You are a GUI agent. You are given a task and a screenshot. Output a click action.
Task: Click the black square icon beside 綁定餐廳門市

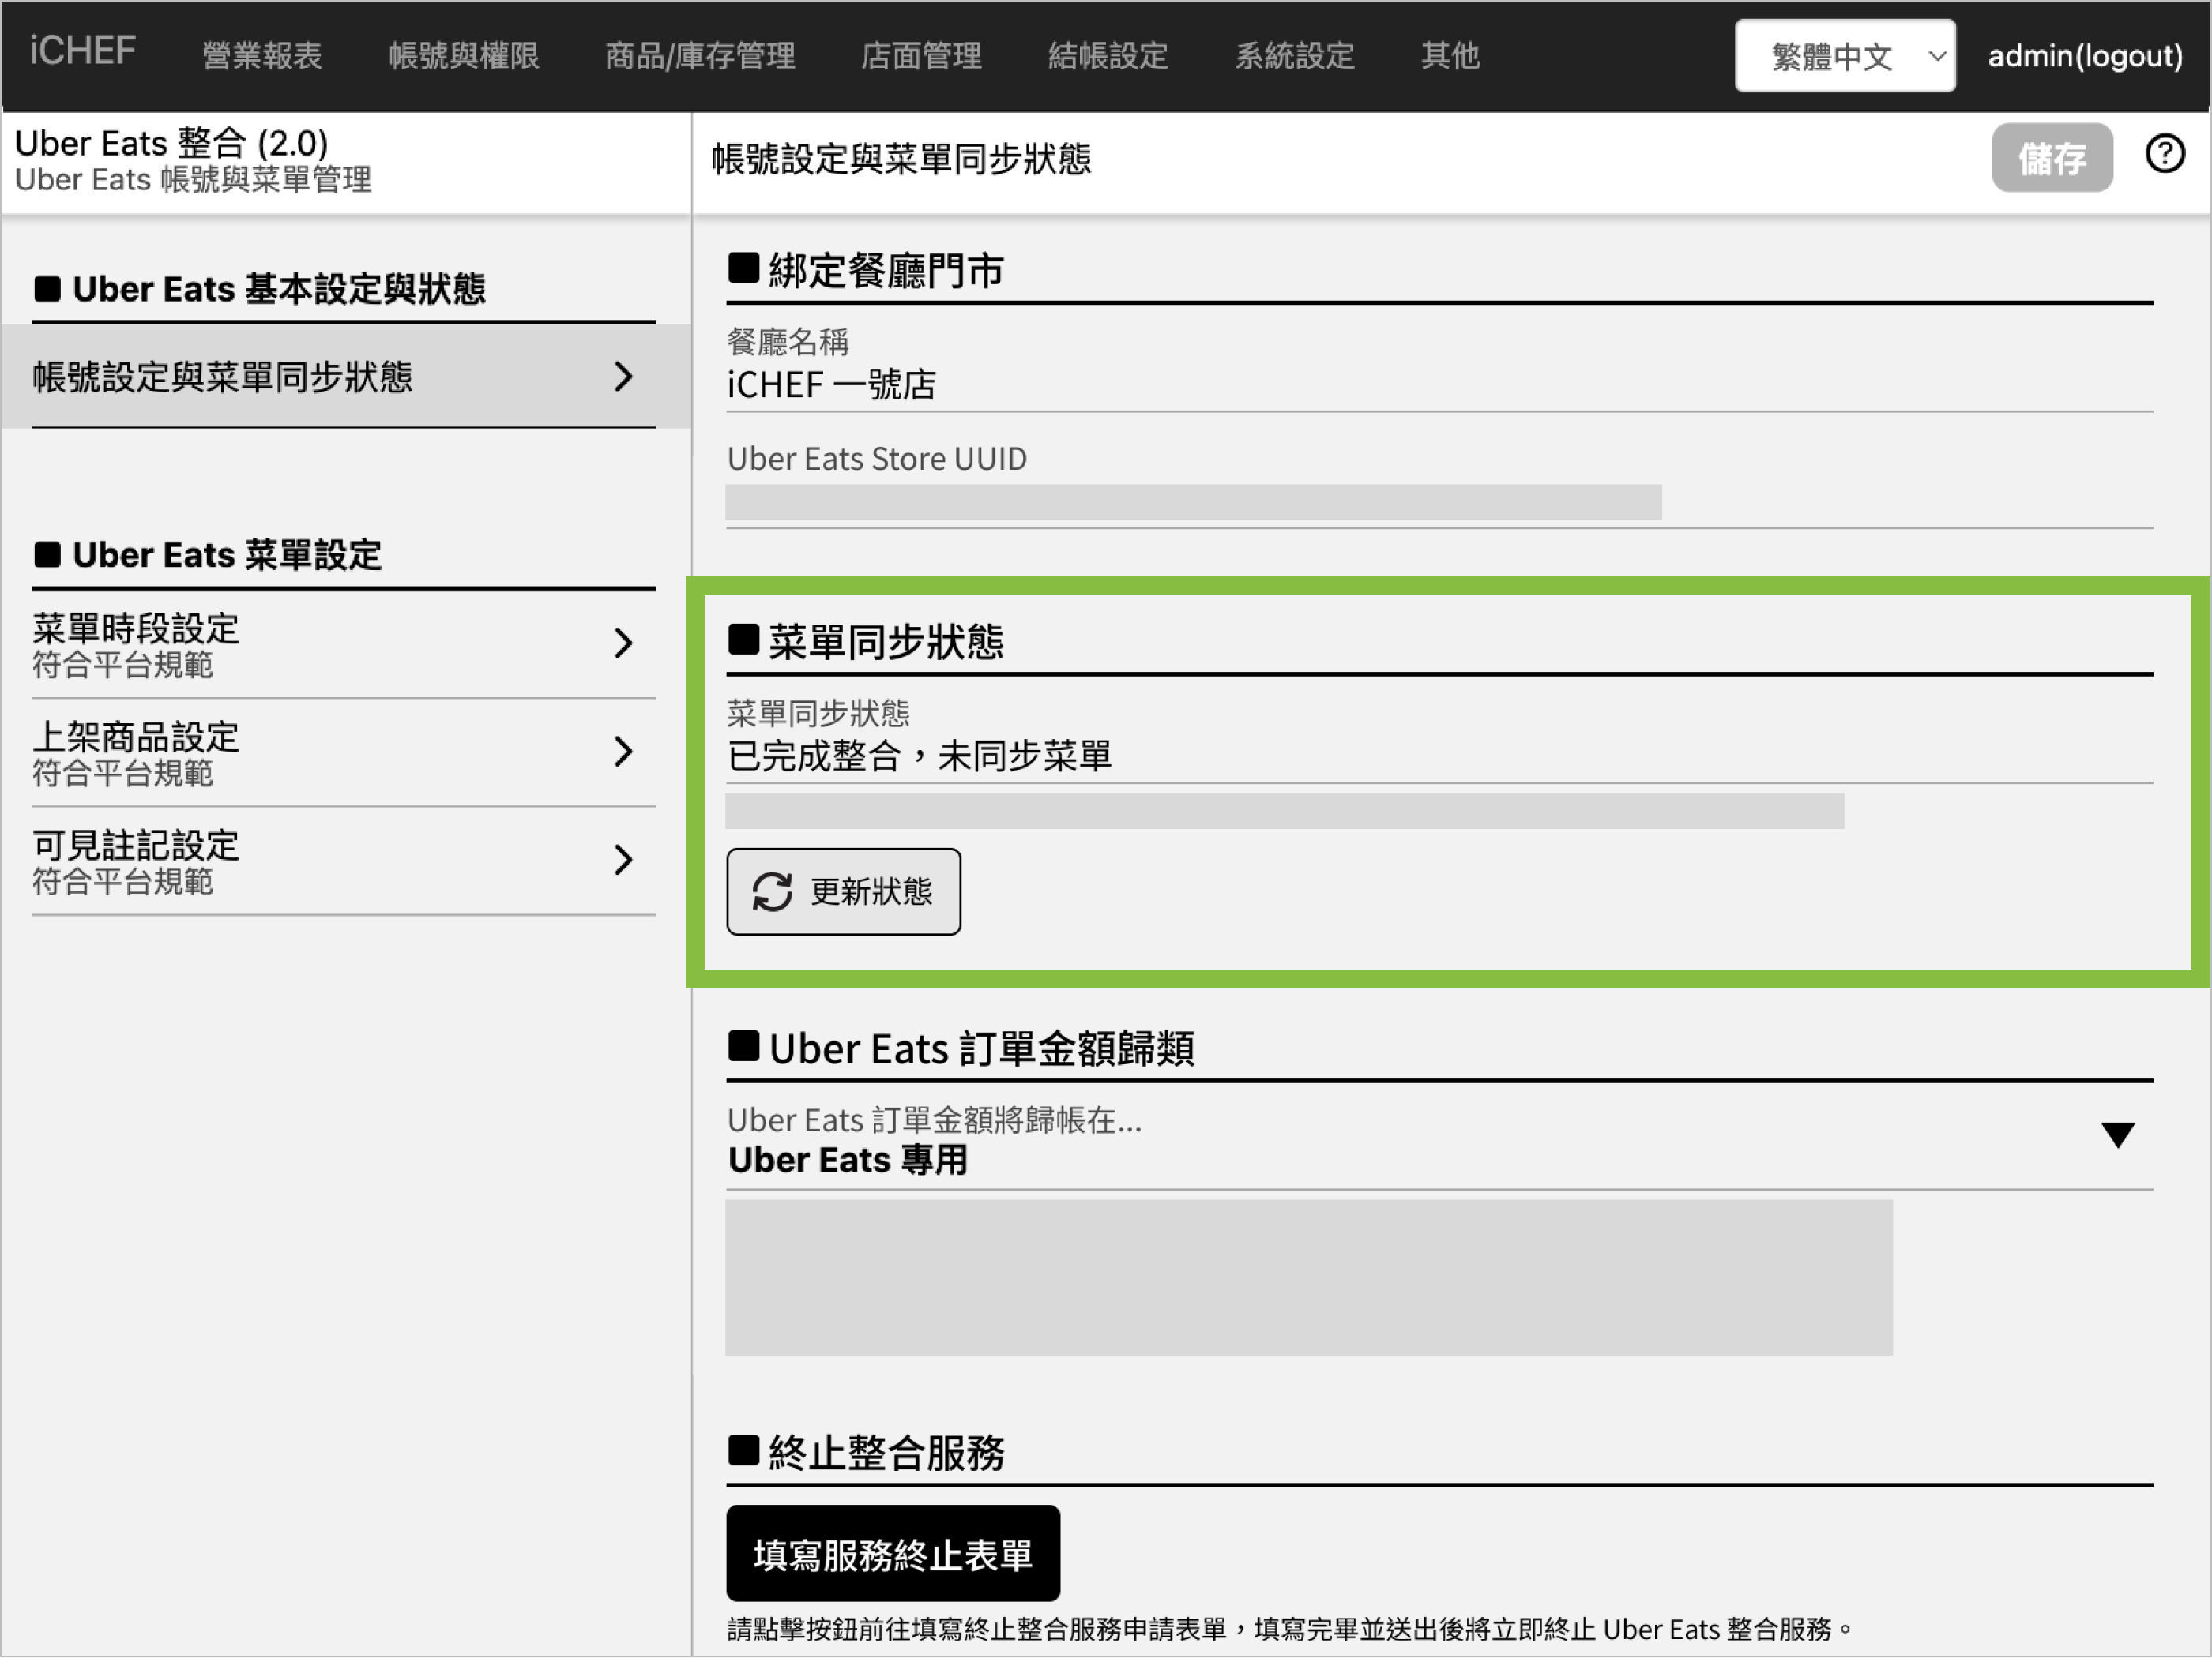(744, 266)
